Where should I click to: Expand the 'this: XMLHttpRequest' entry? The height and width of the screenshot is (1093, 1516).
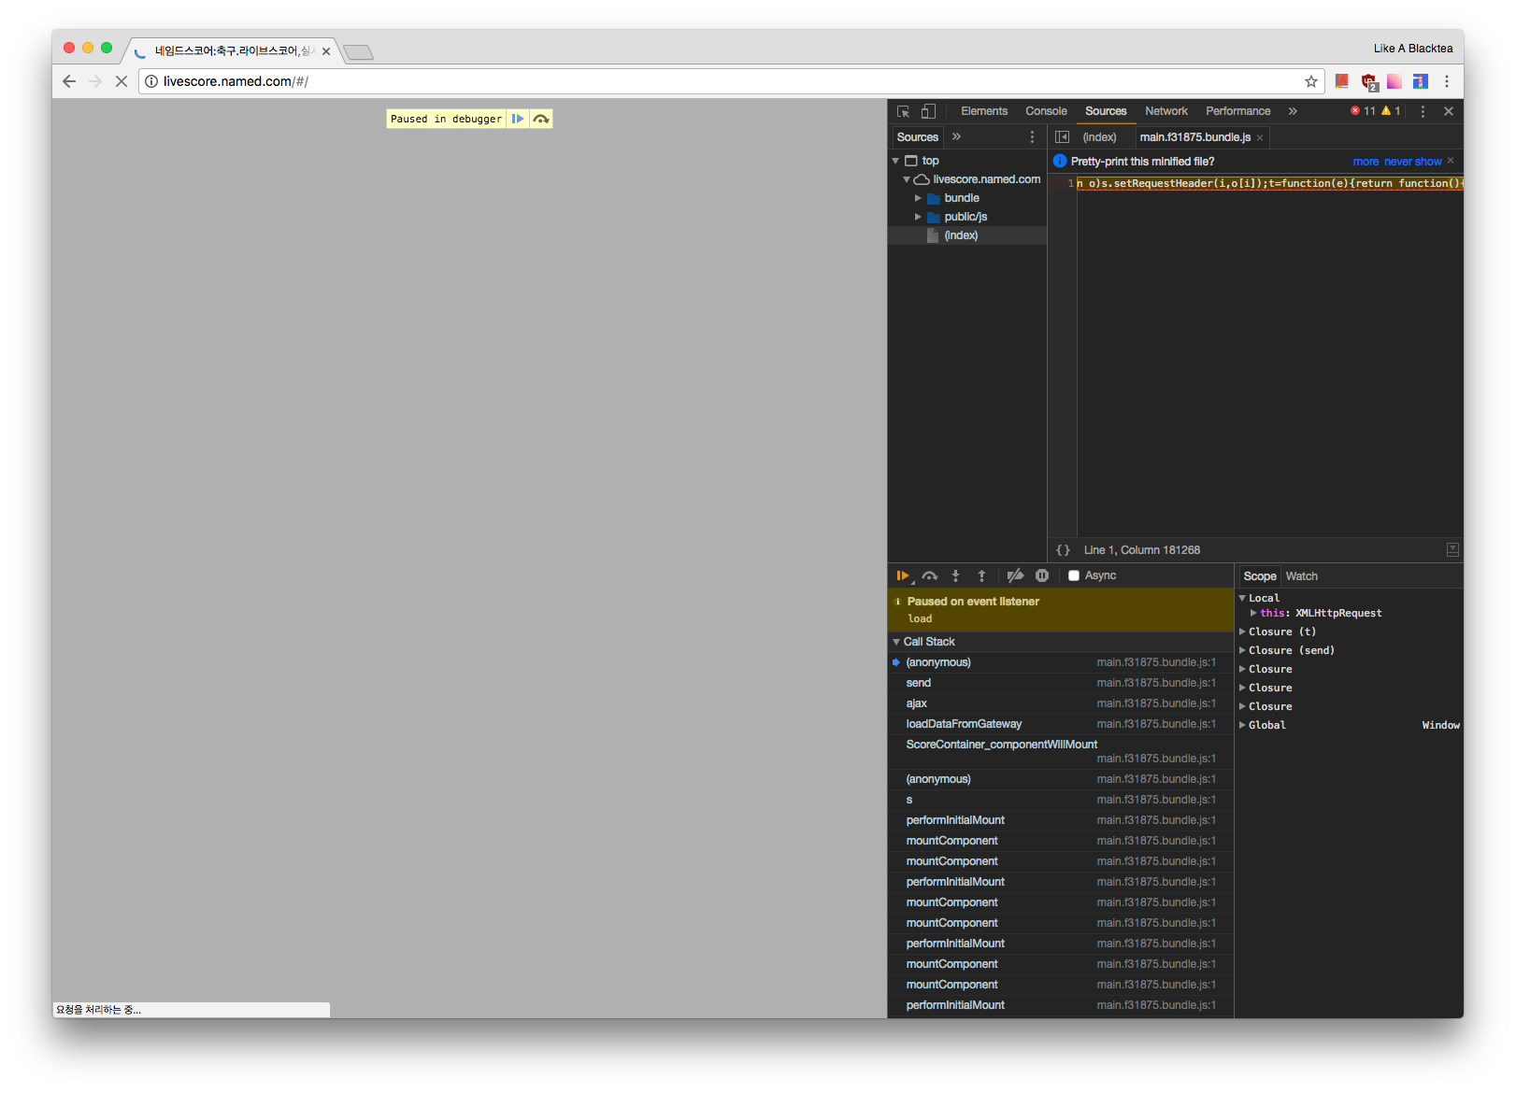click(1253, 613)
